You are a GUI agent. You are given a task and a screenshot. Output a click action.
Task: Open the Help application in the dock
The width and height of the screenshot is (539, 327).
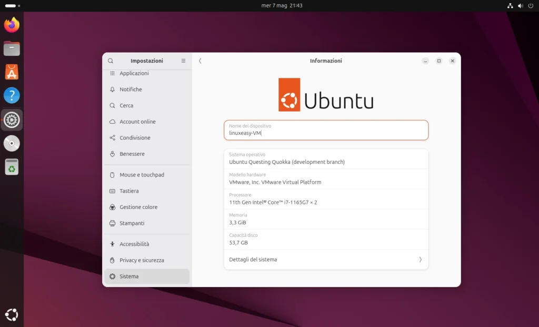tap(11, 95)
